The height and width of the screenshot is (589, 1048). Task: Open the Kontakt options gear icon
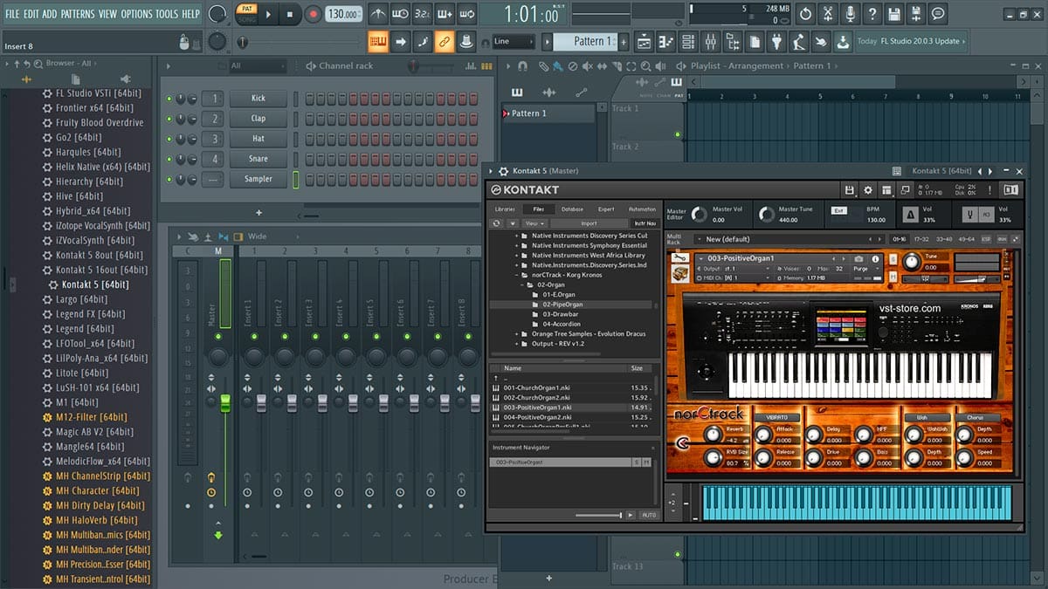point(868,189)
